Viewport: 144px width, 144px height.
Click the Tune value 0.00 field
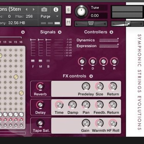(98, 16)
